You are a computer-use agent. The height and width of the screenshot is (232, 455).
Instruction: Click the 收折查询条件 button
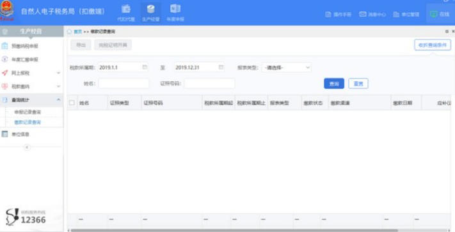point(433,45)
